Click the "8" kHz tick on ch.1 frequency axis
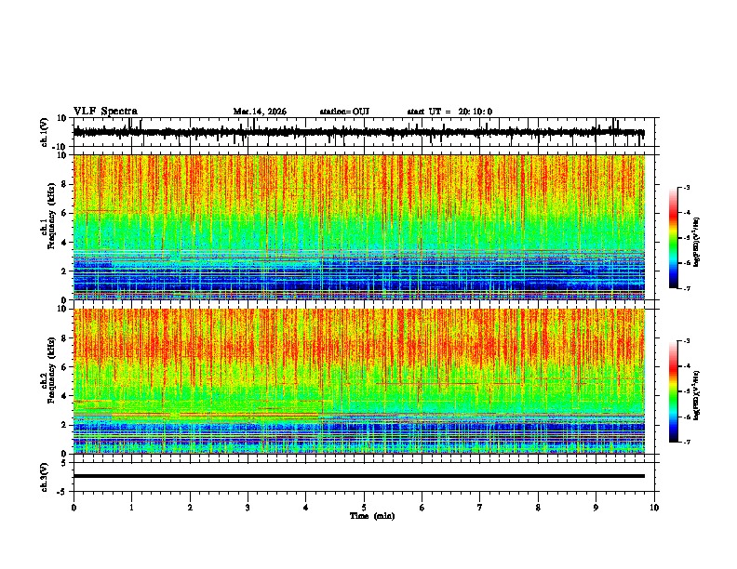Viewport: 737px width, 569px height. pyautogui.click(x=63, y=184)
